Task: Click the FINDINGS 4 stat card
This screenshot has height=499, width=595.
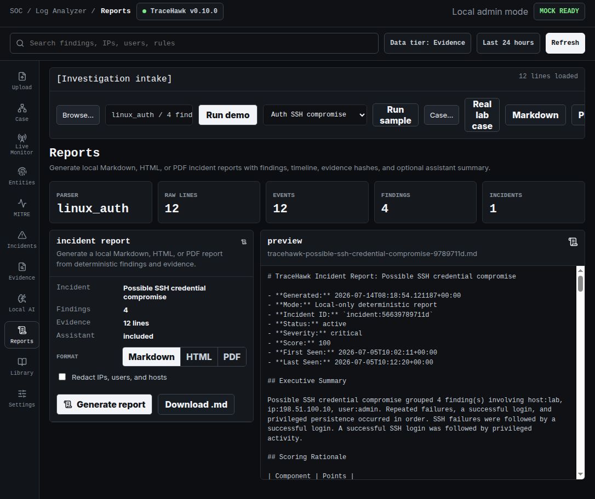Action: 425,202
